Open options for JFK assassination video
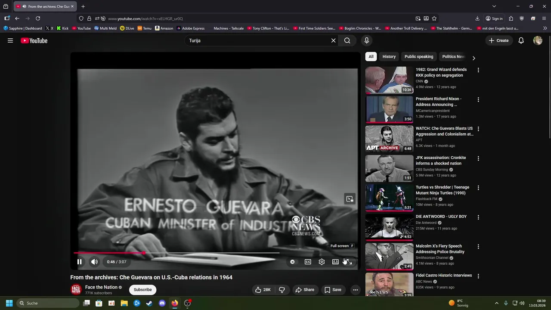551x310 pixels. 478,158
